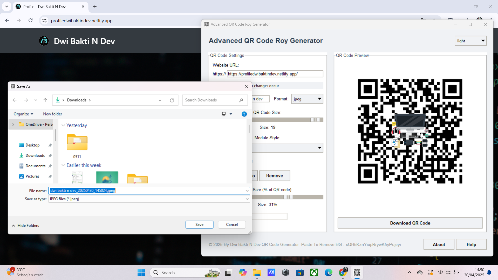Show hidden system tray icons
498x280 pixels.
point(410,272)
